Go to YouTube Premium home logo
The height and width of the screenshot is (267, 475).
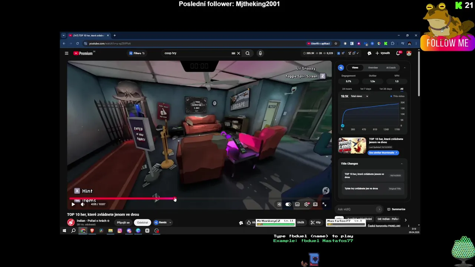pos(83,53)
